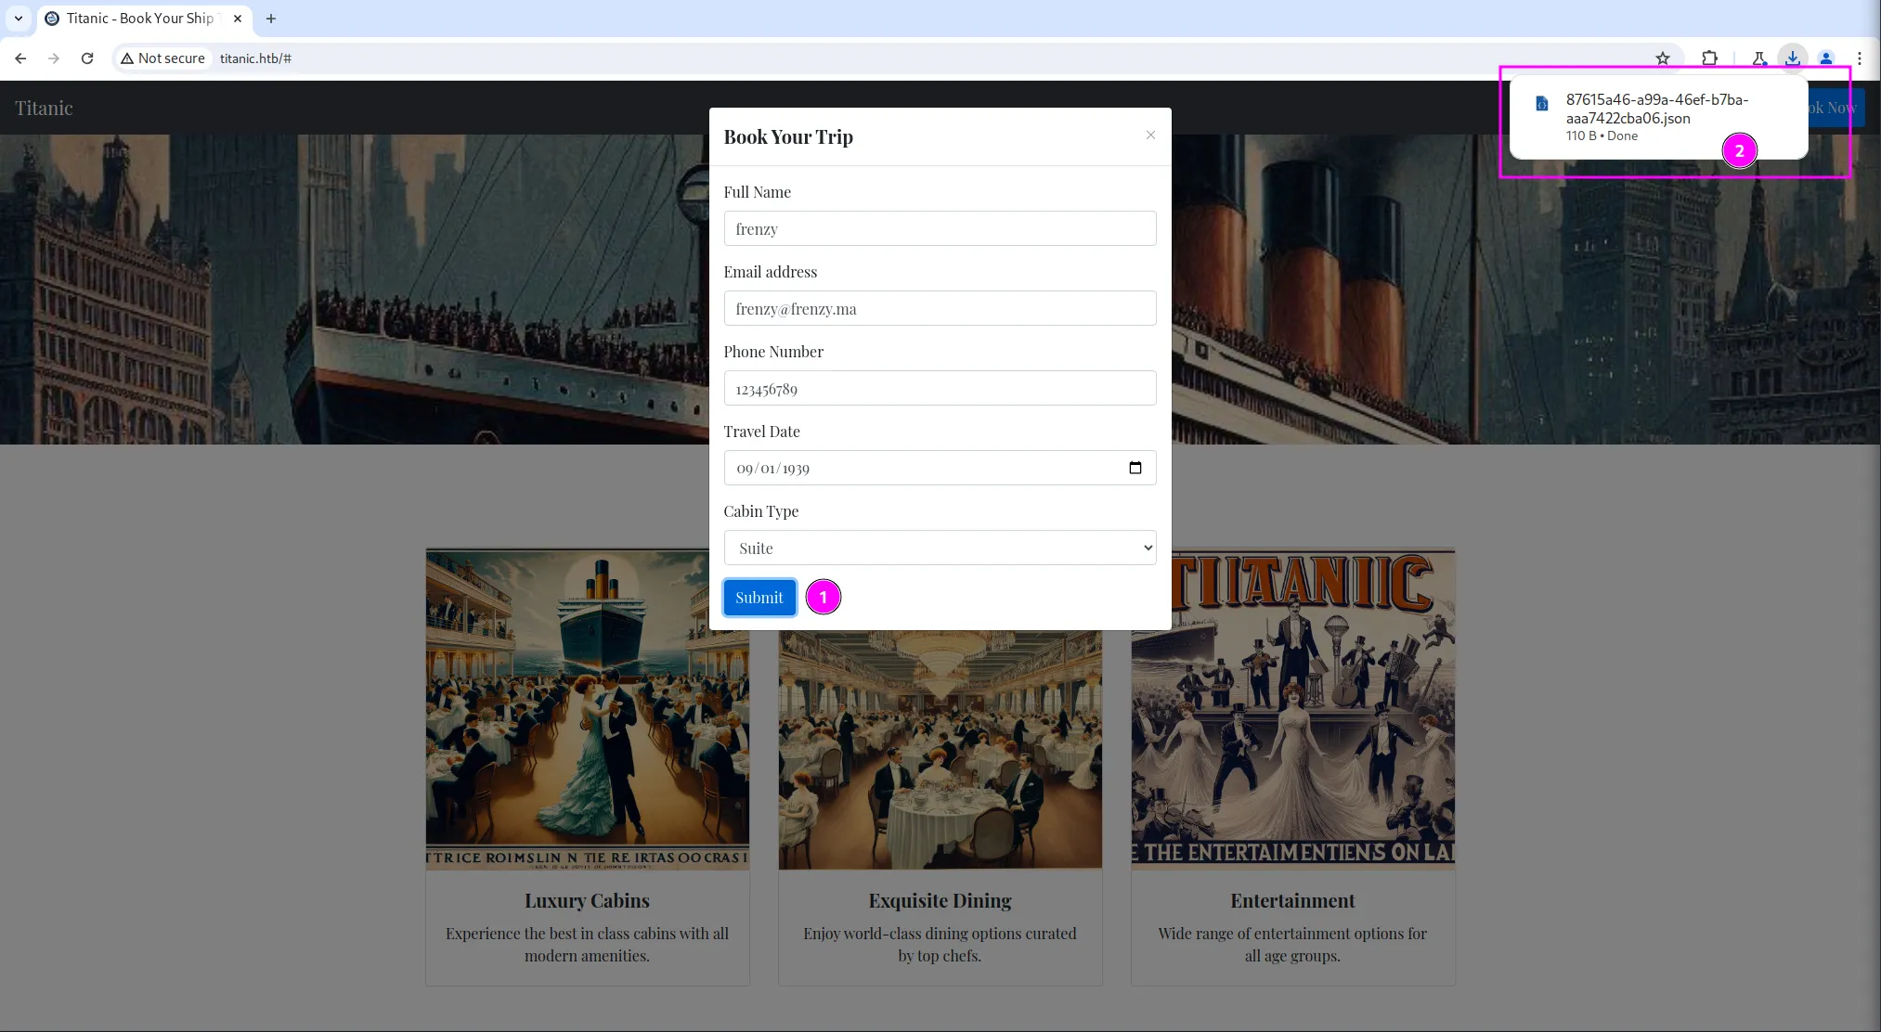Open a new browser tab
This screenshot has height=1032, width=1881.
coord(271,19)
